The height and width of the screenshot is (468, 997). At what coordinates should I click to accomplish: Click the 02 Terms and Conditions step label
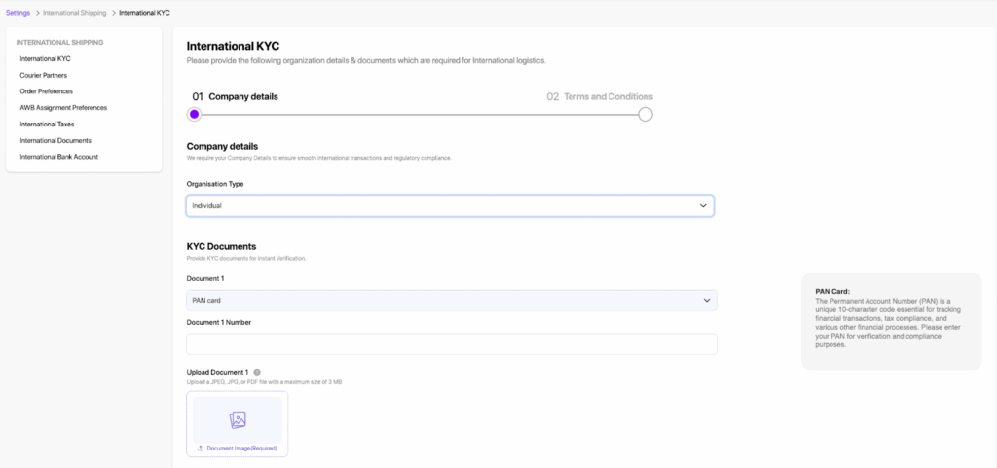coord(600,97)
